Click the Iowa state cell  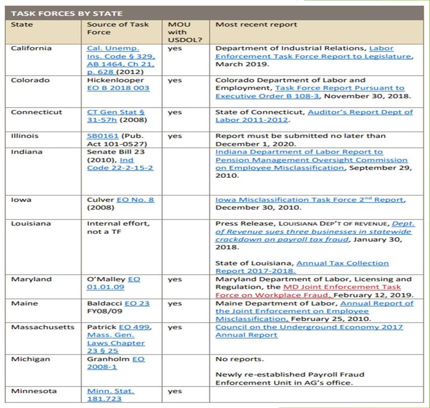point(43,207)
